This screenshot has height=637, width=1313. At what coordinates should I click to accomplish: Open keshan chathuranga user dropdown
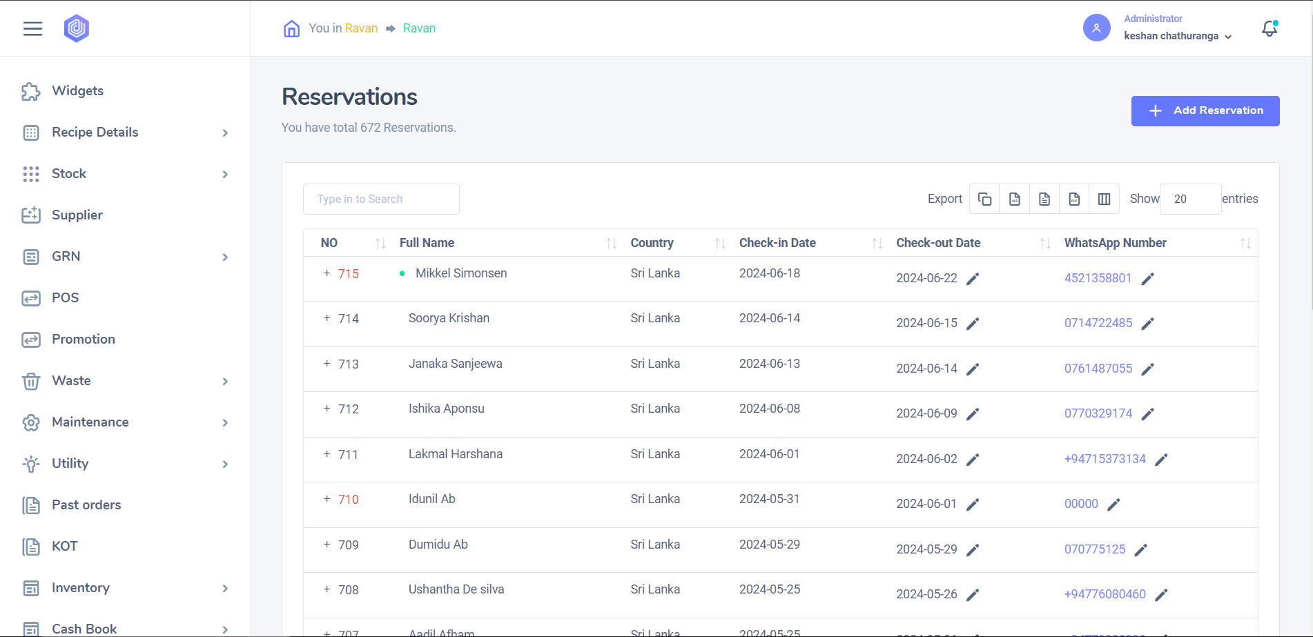click(x=1177, y=36)
